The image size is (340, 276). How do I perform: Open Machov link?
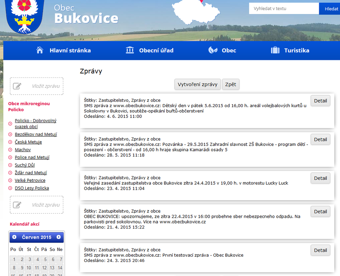point(23,150)
